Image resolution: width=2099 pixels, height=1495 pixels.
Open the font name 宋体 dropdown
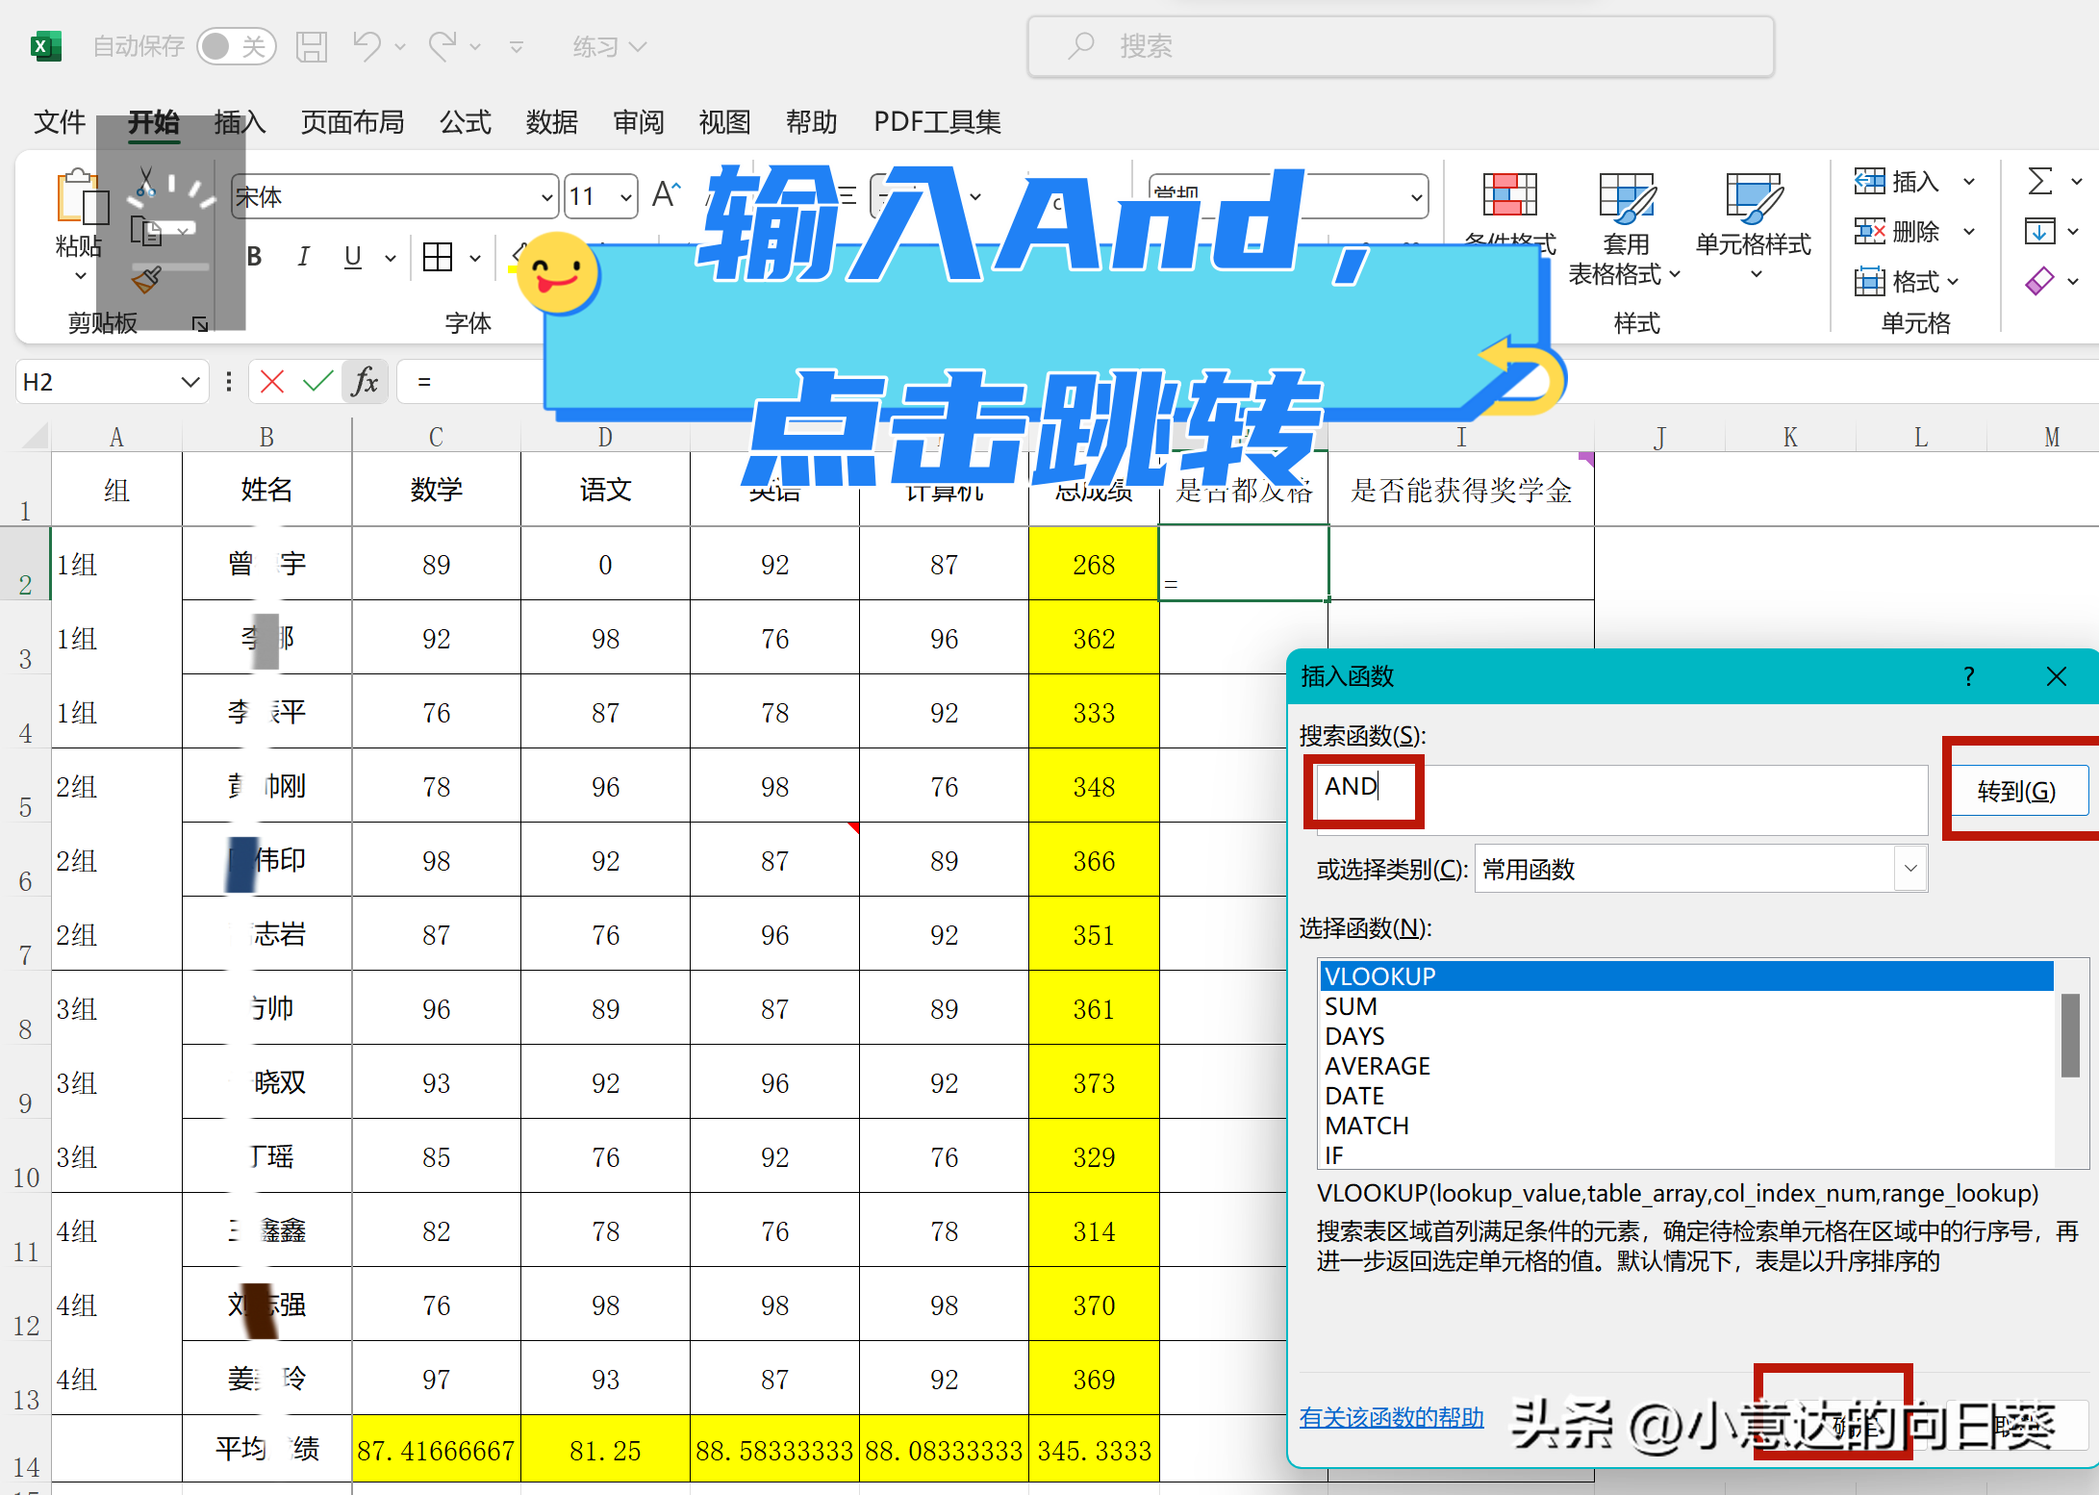pos(546,198)
